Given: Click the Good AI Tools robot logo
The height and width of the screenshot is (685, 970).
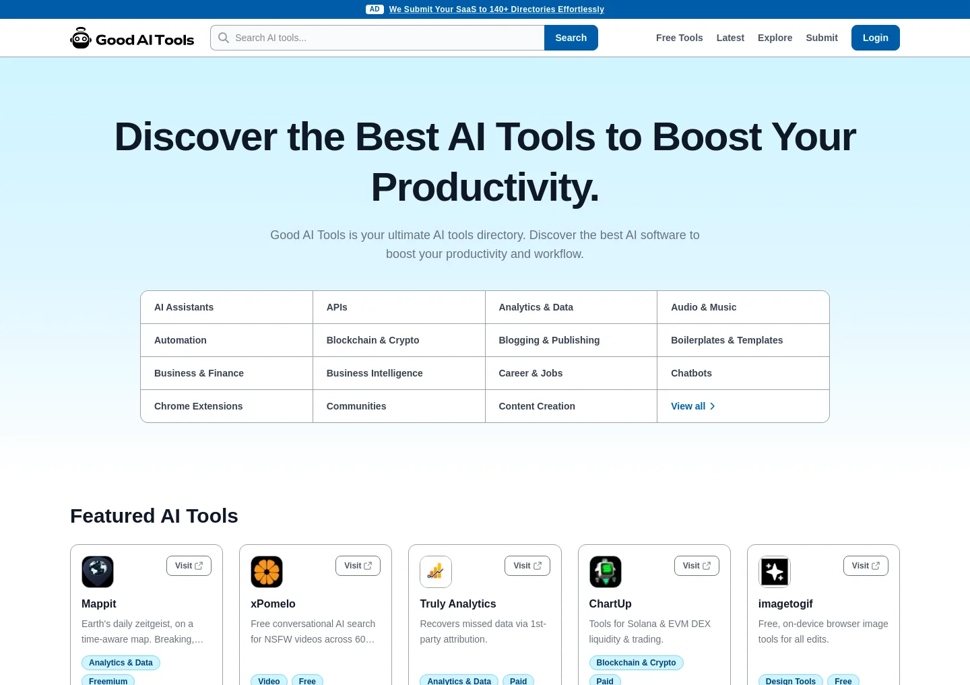Looking at the screenshot, I should coord(132,38).
